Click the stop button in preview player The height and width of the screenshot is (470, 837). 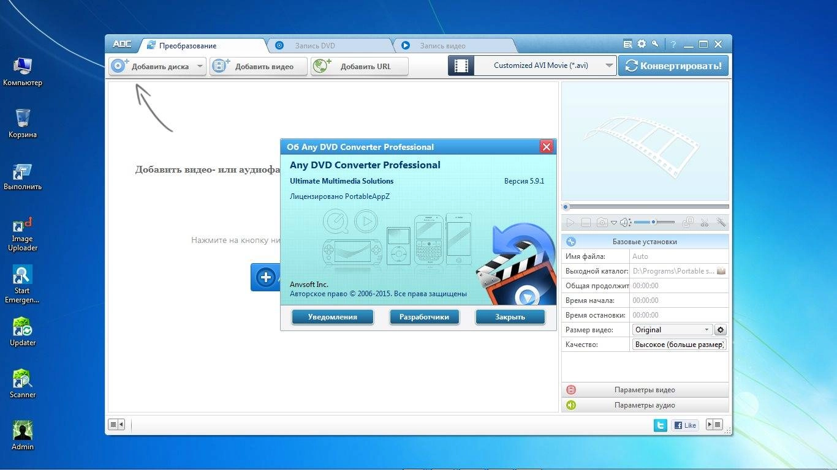point(586,223)
